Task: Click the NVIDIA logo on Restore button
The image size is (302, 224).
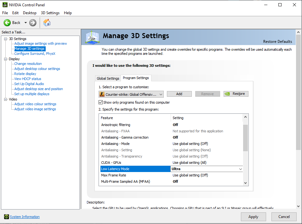Action: click(x=228, y=94)
